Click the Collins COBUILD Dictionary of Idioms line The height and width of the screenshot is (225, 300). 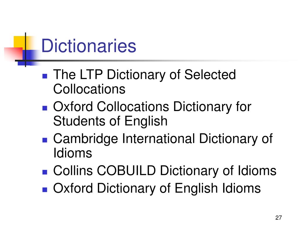tap(165, 171)
